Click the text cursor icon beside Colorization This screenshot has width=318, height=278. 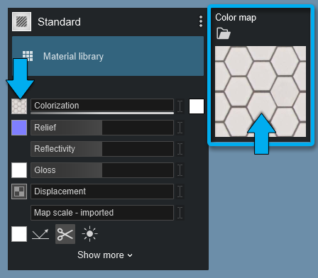180,106
